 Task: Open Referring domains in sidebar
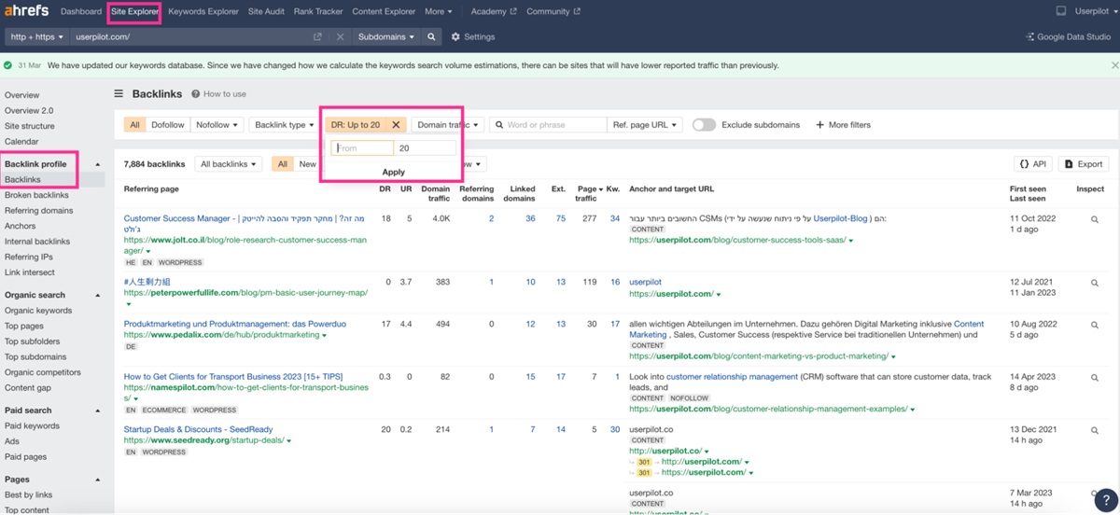[38, 211]
